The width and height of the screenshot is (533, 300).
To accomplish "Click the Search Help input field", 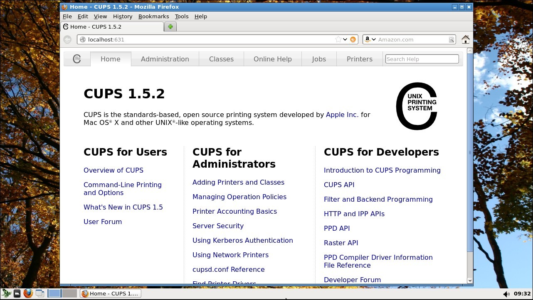I will tap(422, 59).
